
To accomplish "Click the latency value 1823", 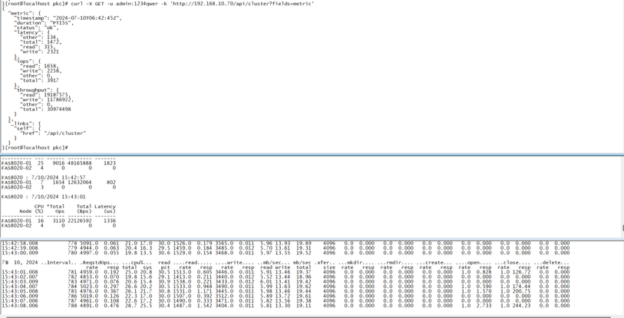I will pyautogui.click(x=110, y=163).
